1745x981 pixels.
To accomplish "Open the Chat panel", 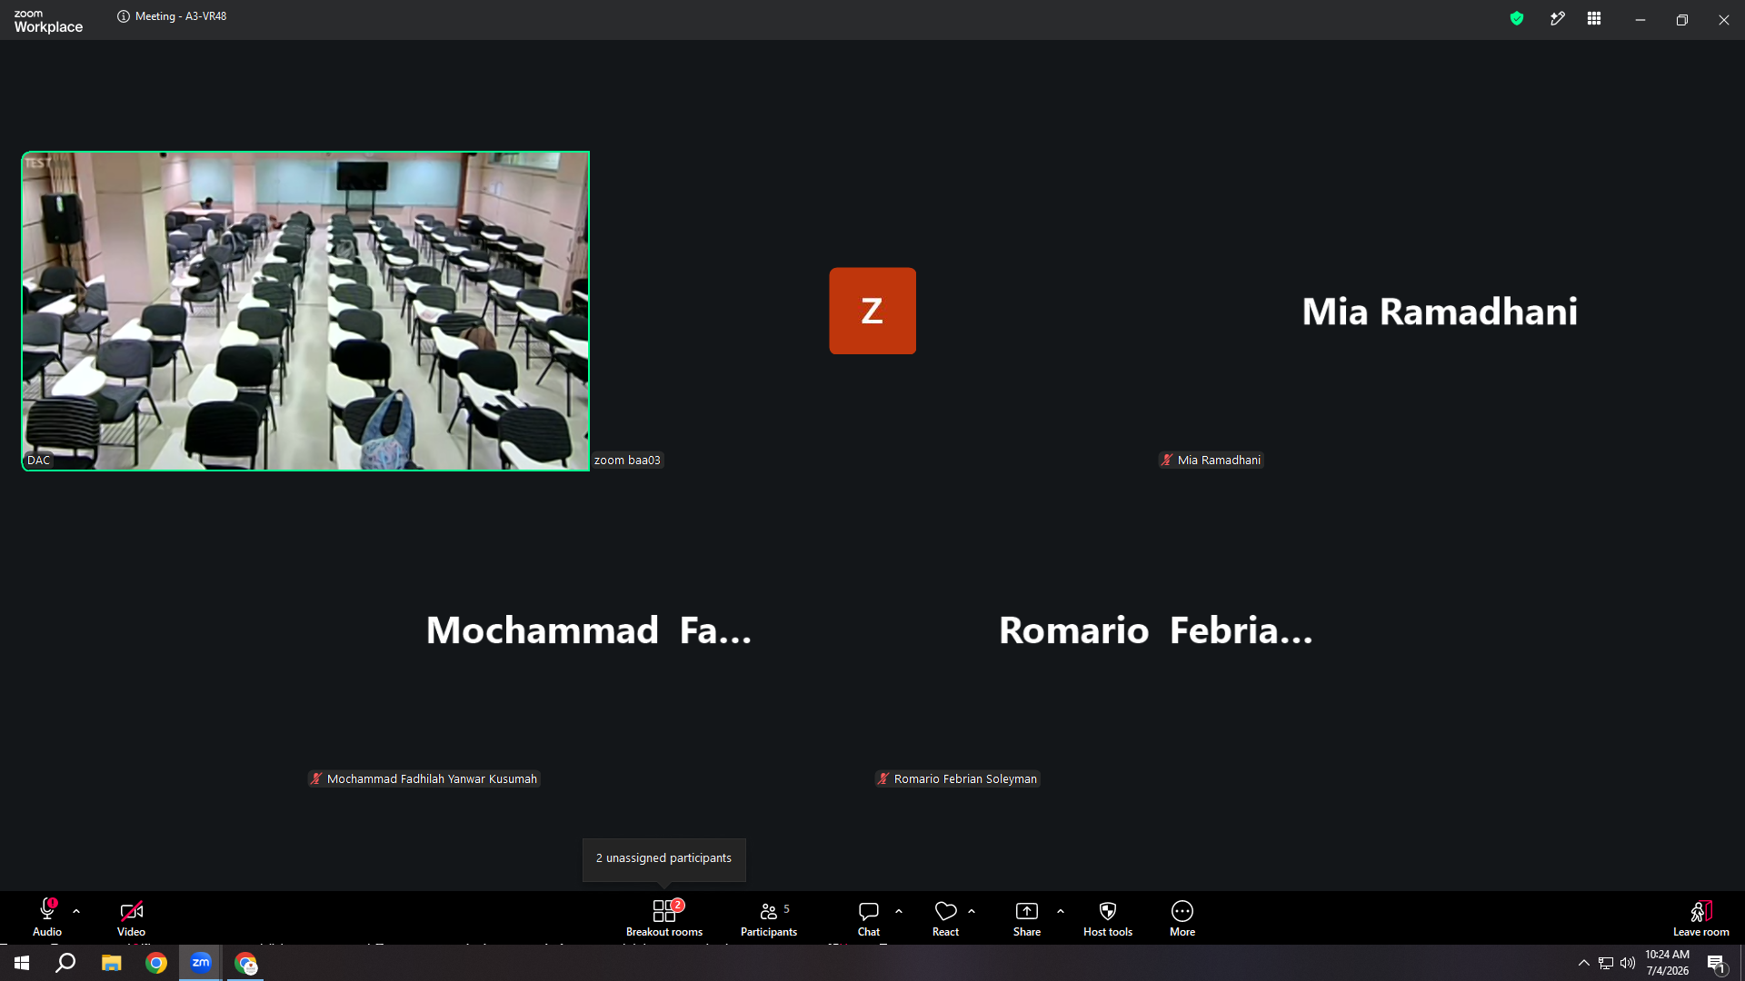I will pos(869,917).
